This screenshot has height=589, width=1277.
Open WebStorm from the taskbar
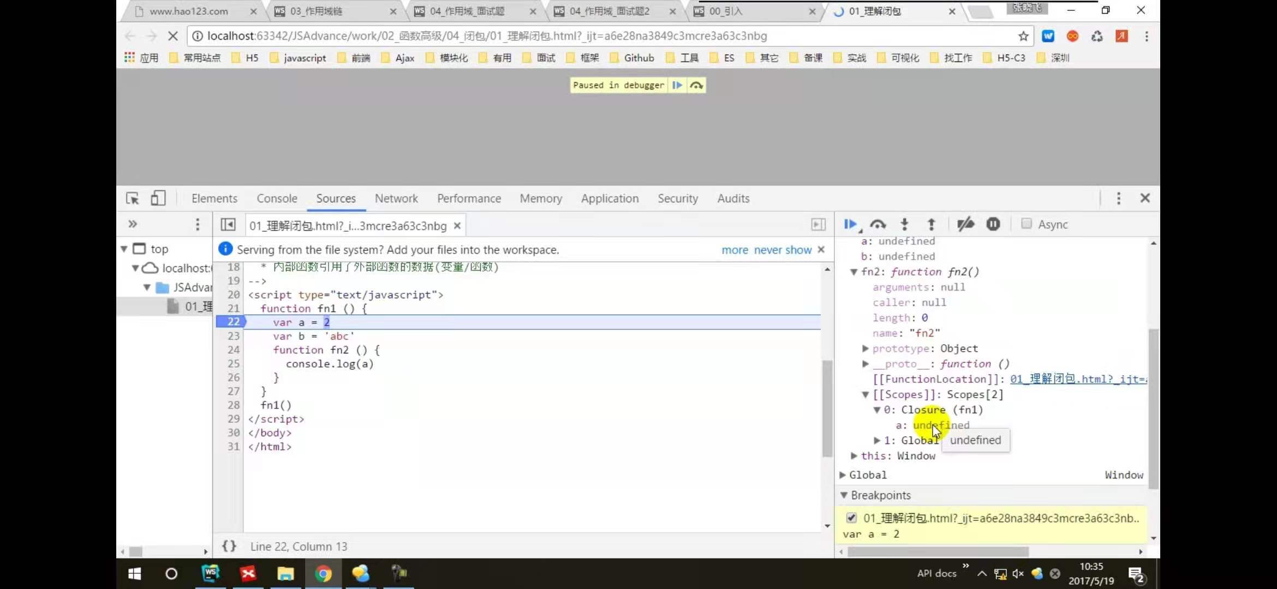pyautogui.click(x=210, y=574)
